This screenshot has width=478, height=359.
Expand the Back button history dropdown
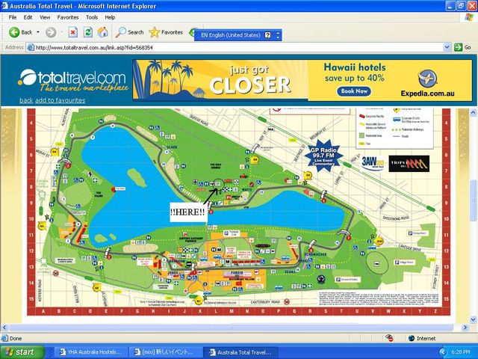tap(37, 32)
